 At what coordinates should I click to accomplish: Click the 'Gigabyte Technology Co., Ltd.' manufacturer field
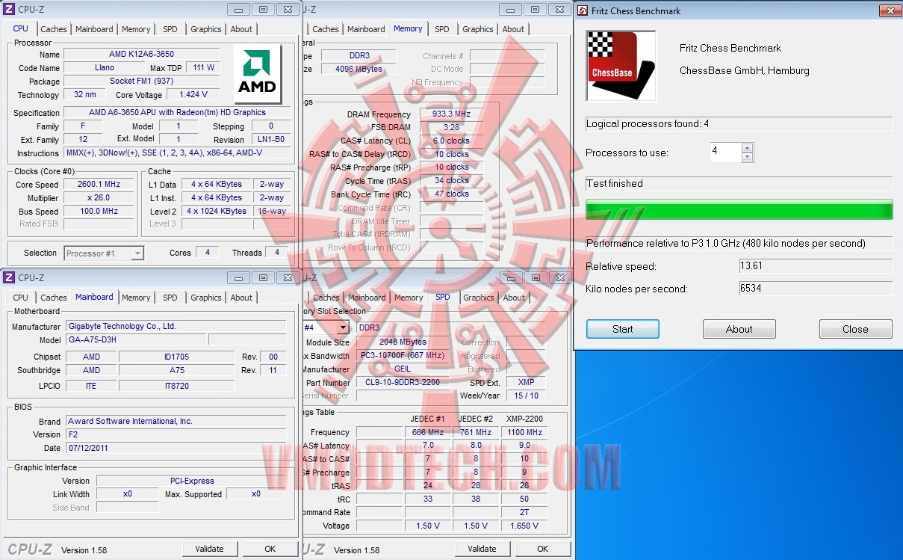(x=176, y=327)
